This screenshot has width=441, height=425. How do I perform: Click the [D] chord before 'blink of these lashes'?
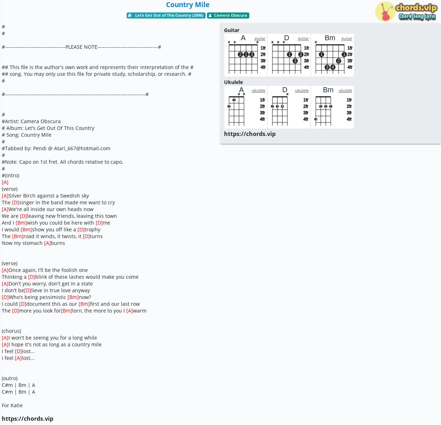click(x=32, y=277)
